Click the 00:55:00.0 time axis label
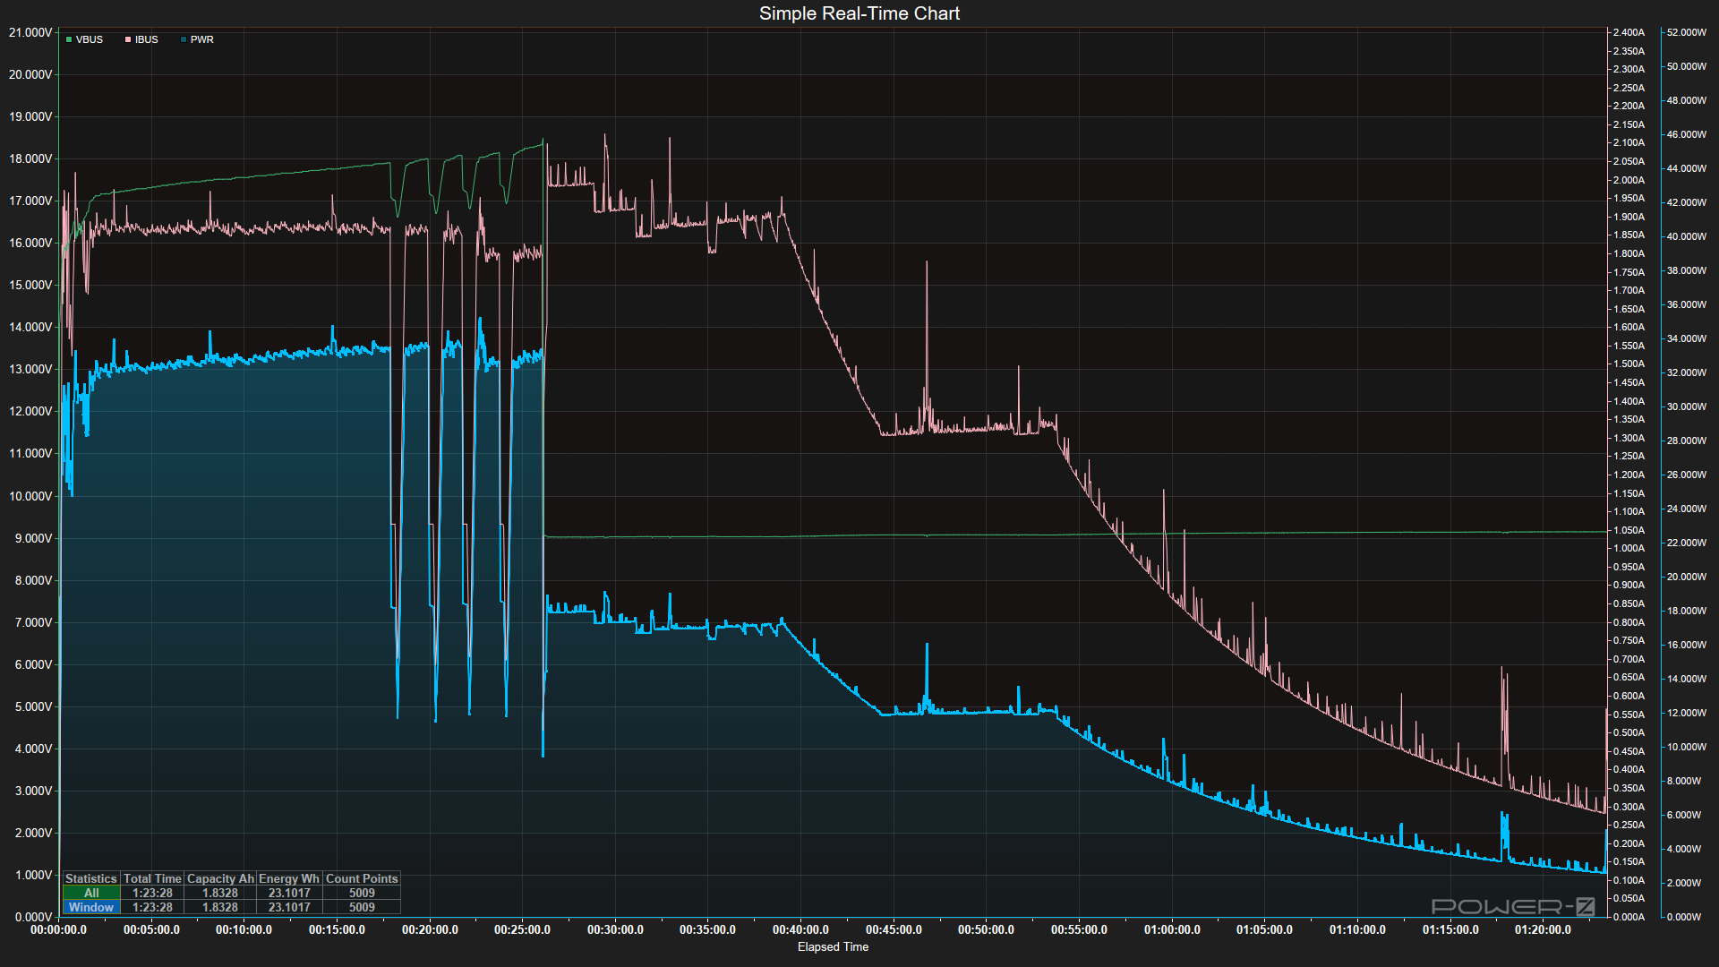 (x=1079, y=929)
